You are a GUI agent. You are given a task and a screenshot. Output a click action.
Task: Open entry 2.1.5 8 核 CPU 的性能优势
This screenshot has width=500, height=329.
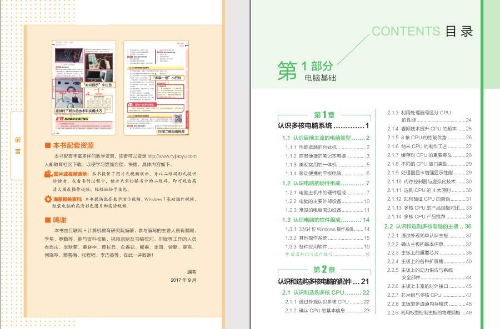coord(429,138)
